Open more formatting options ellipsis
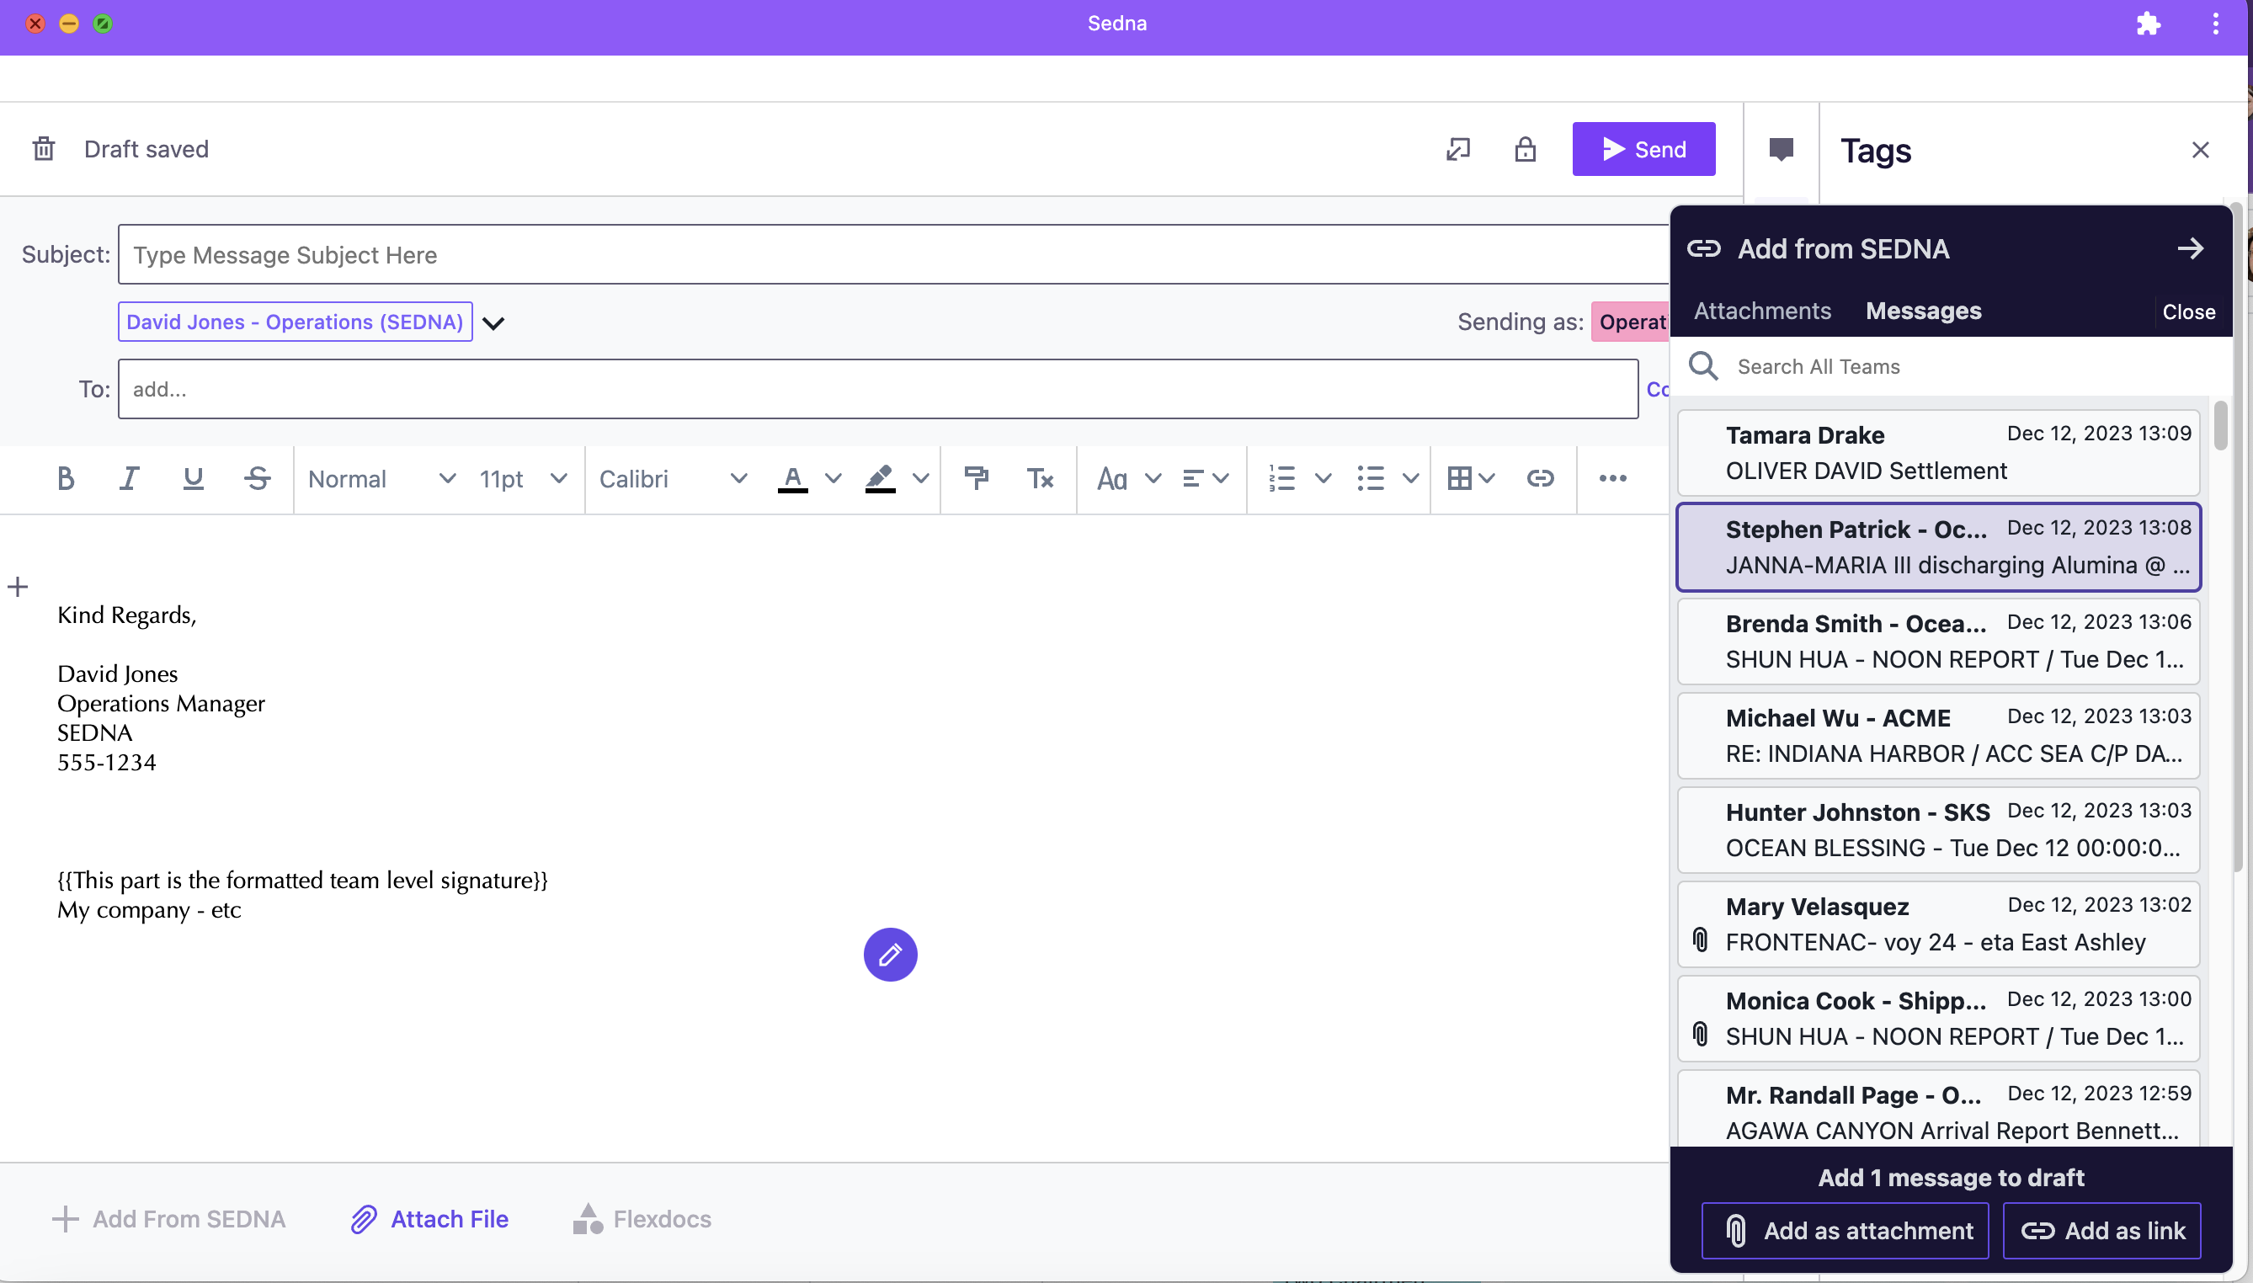 [1612, 478]
